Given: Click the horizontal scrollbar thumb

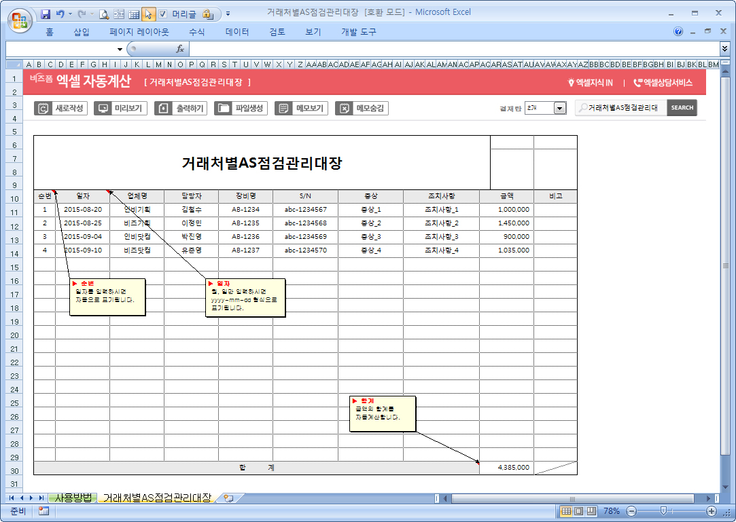Looking at the screenshot, I should point(572,498).
